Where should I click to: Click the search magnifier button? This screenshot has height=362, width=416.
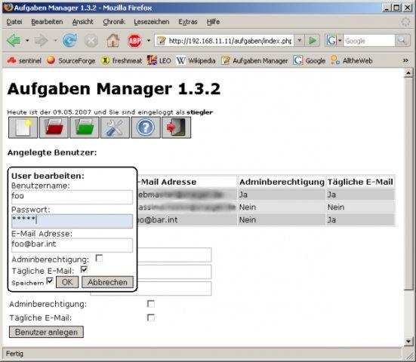pos(402,41)
